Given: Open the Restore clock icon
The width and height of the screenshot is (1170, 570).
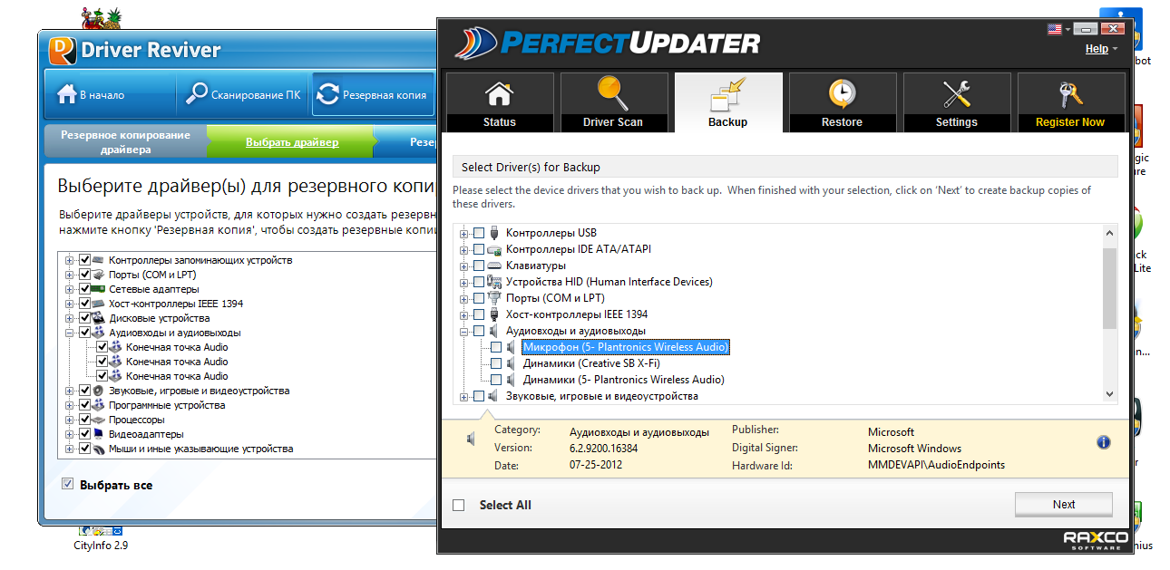Looking at the screenshot, I should [x=842, y=94].
